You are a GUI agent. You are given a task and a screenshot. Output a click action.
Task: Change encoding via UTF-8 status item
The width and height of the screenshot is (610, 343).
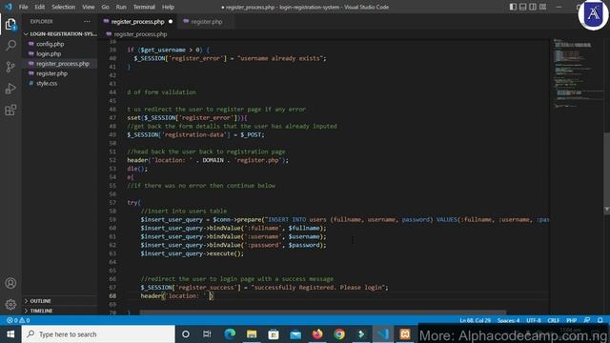tap(534, 320)
